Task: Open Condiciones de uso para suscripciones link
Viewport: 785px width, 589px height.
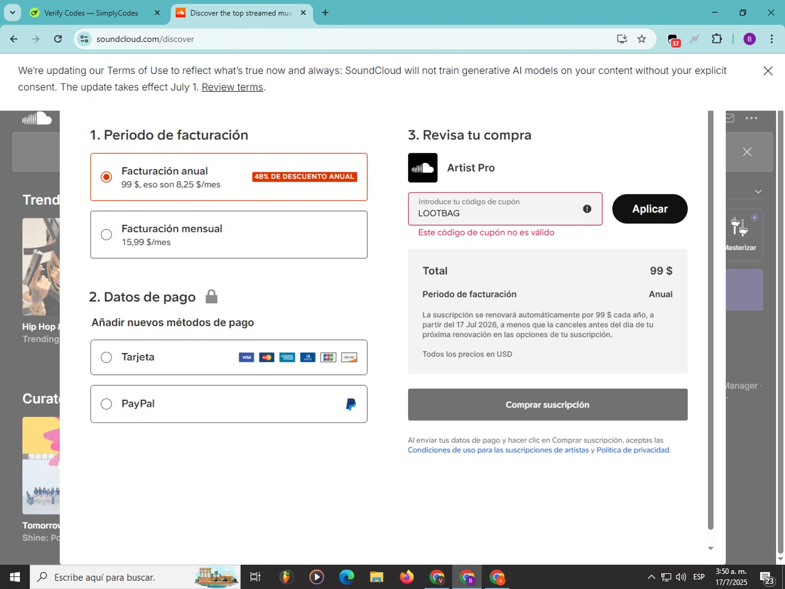Action: (498, 450)
